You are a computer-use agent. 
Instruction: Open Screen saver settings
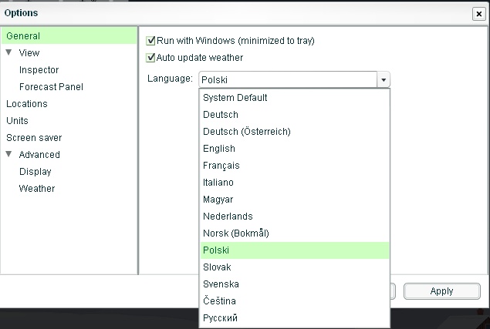click(x=34, y=138)
